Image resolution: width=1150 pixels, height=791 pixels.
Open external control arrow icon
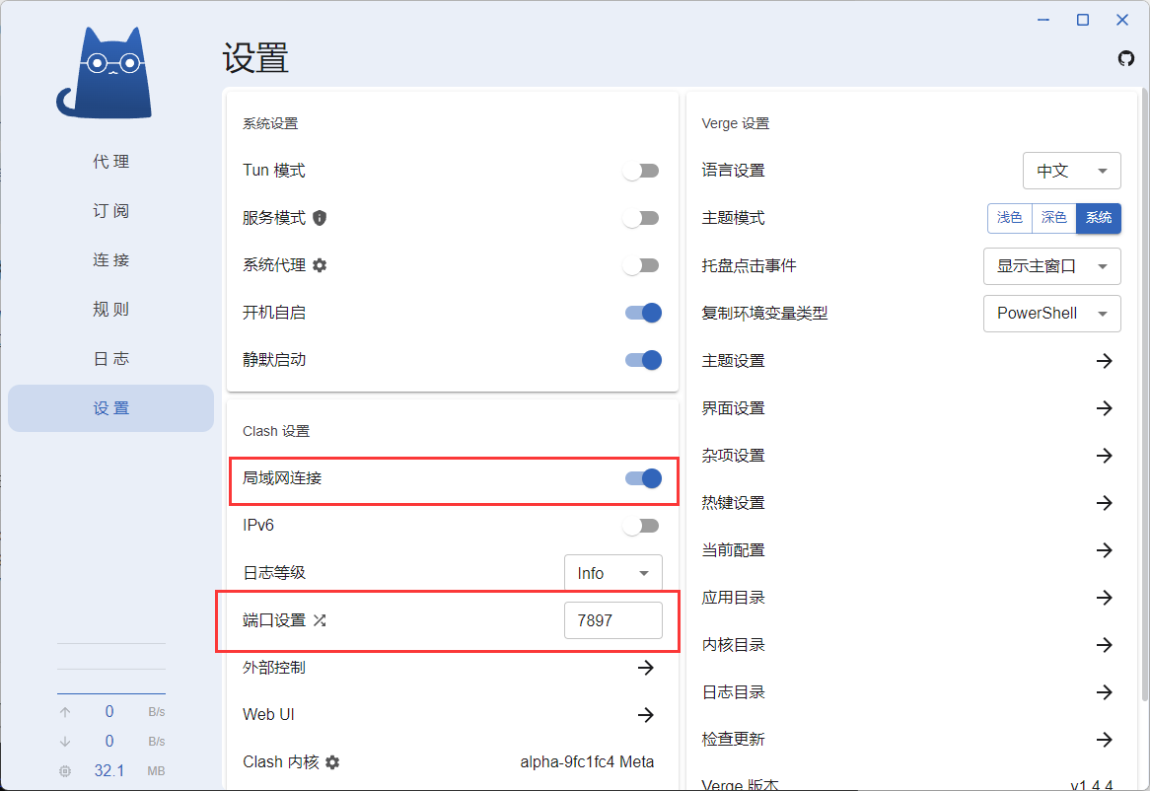pyautogui.click(x=645, y=668)
